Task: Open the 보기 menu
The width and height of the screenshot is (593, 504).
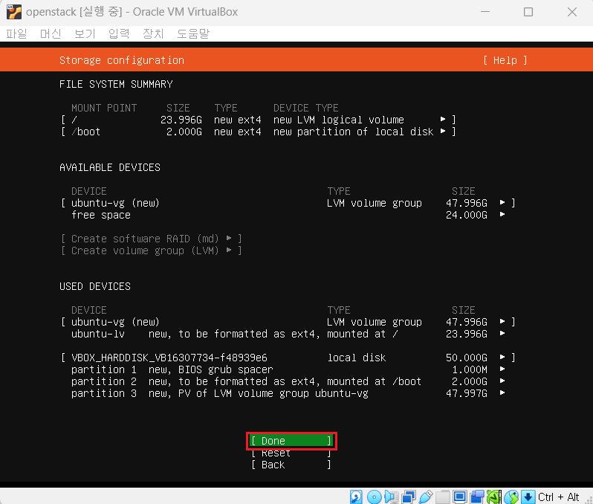Action: click(x=85, y=33)
